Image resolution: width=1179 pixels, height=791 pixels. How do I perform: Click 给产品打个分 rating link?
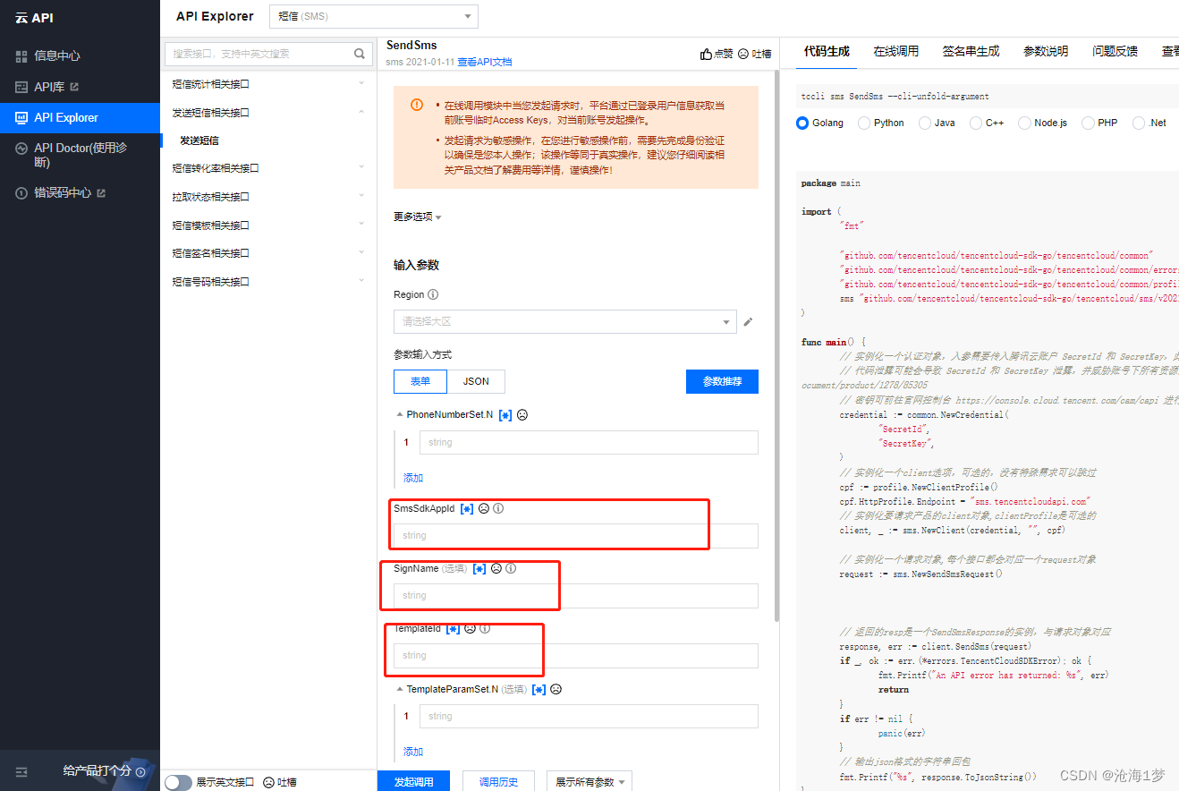click(104, 770)
